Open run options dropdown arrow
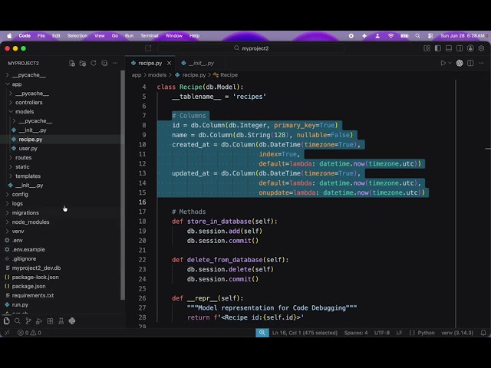491x368 pixels. (450, 63)
